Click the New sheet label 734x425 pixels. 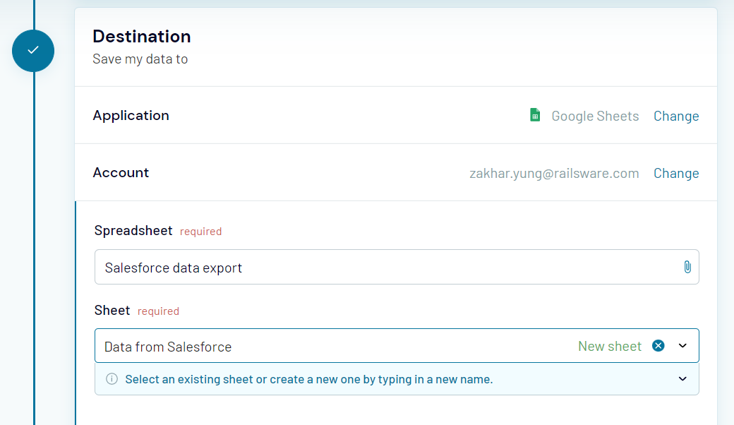point(609,346)
